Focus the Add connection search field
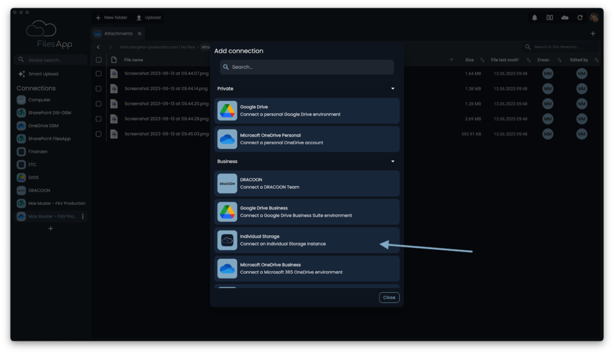614x354 pixels. click(x=307, y=67)
